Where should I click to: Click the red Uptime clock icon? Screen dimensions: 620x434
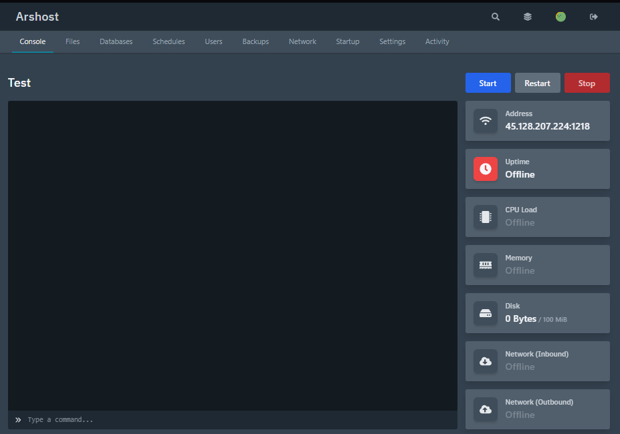coord(486,169)
